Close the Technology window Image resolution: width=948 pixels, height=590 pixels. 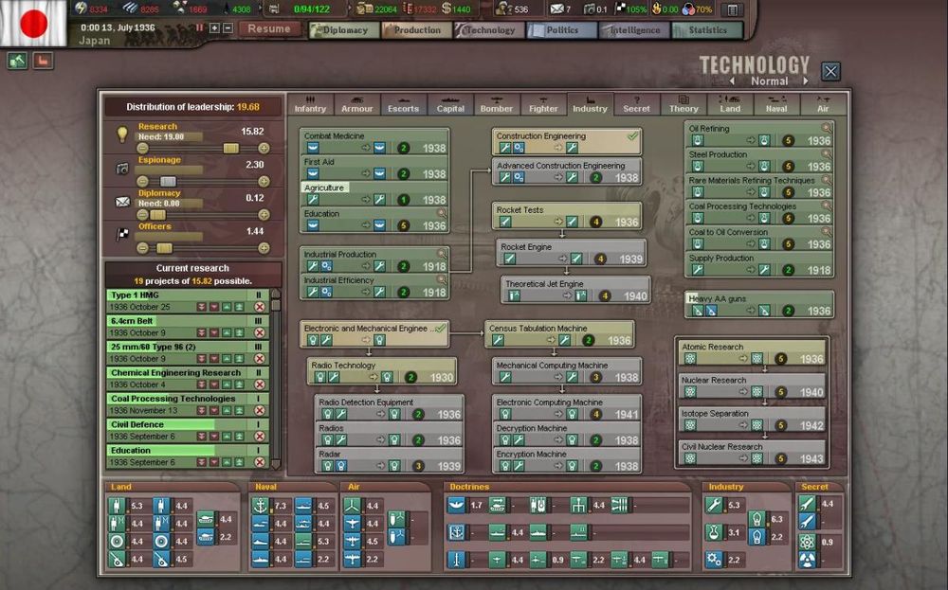(830, 71)
